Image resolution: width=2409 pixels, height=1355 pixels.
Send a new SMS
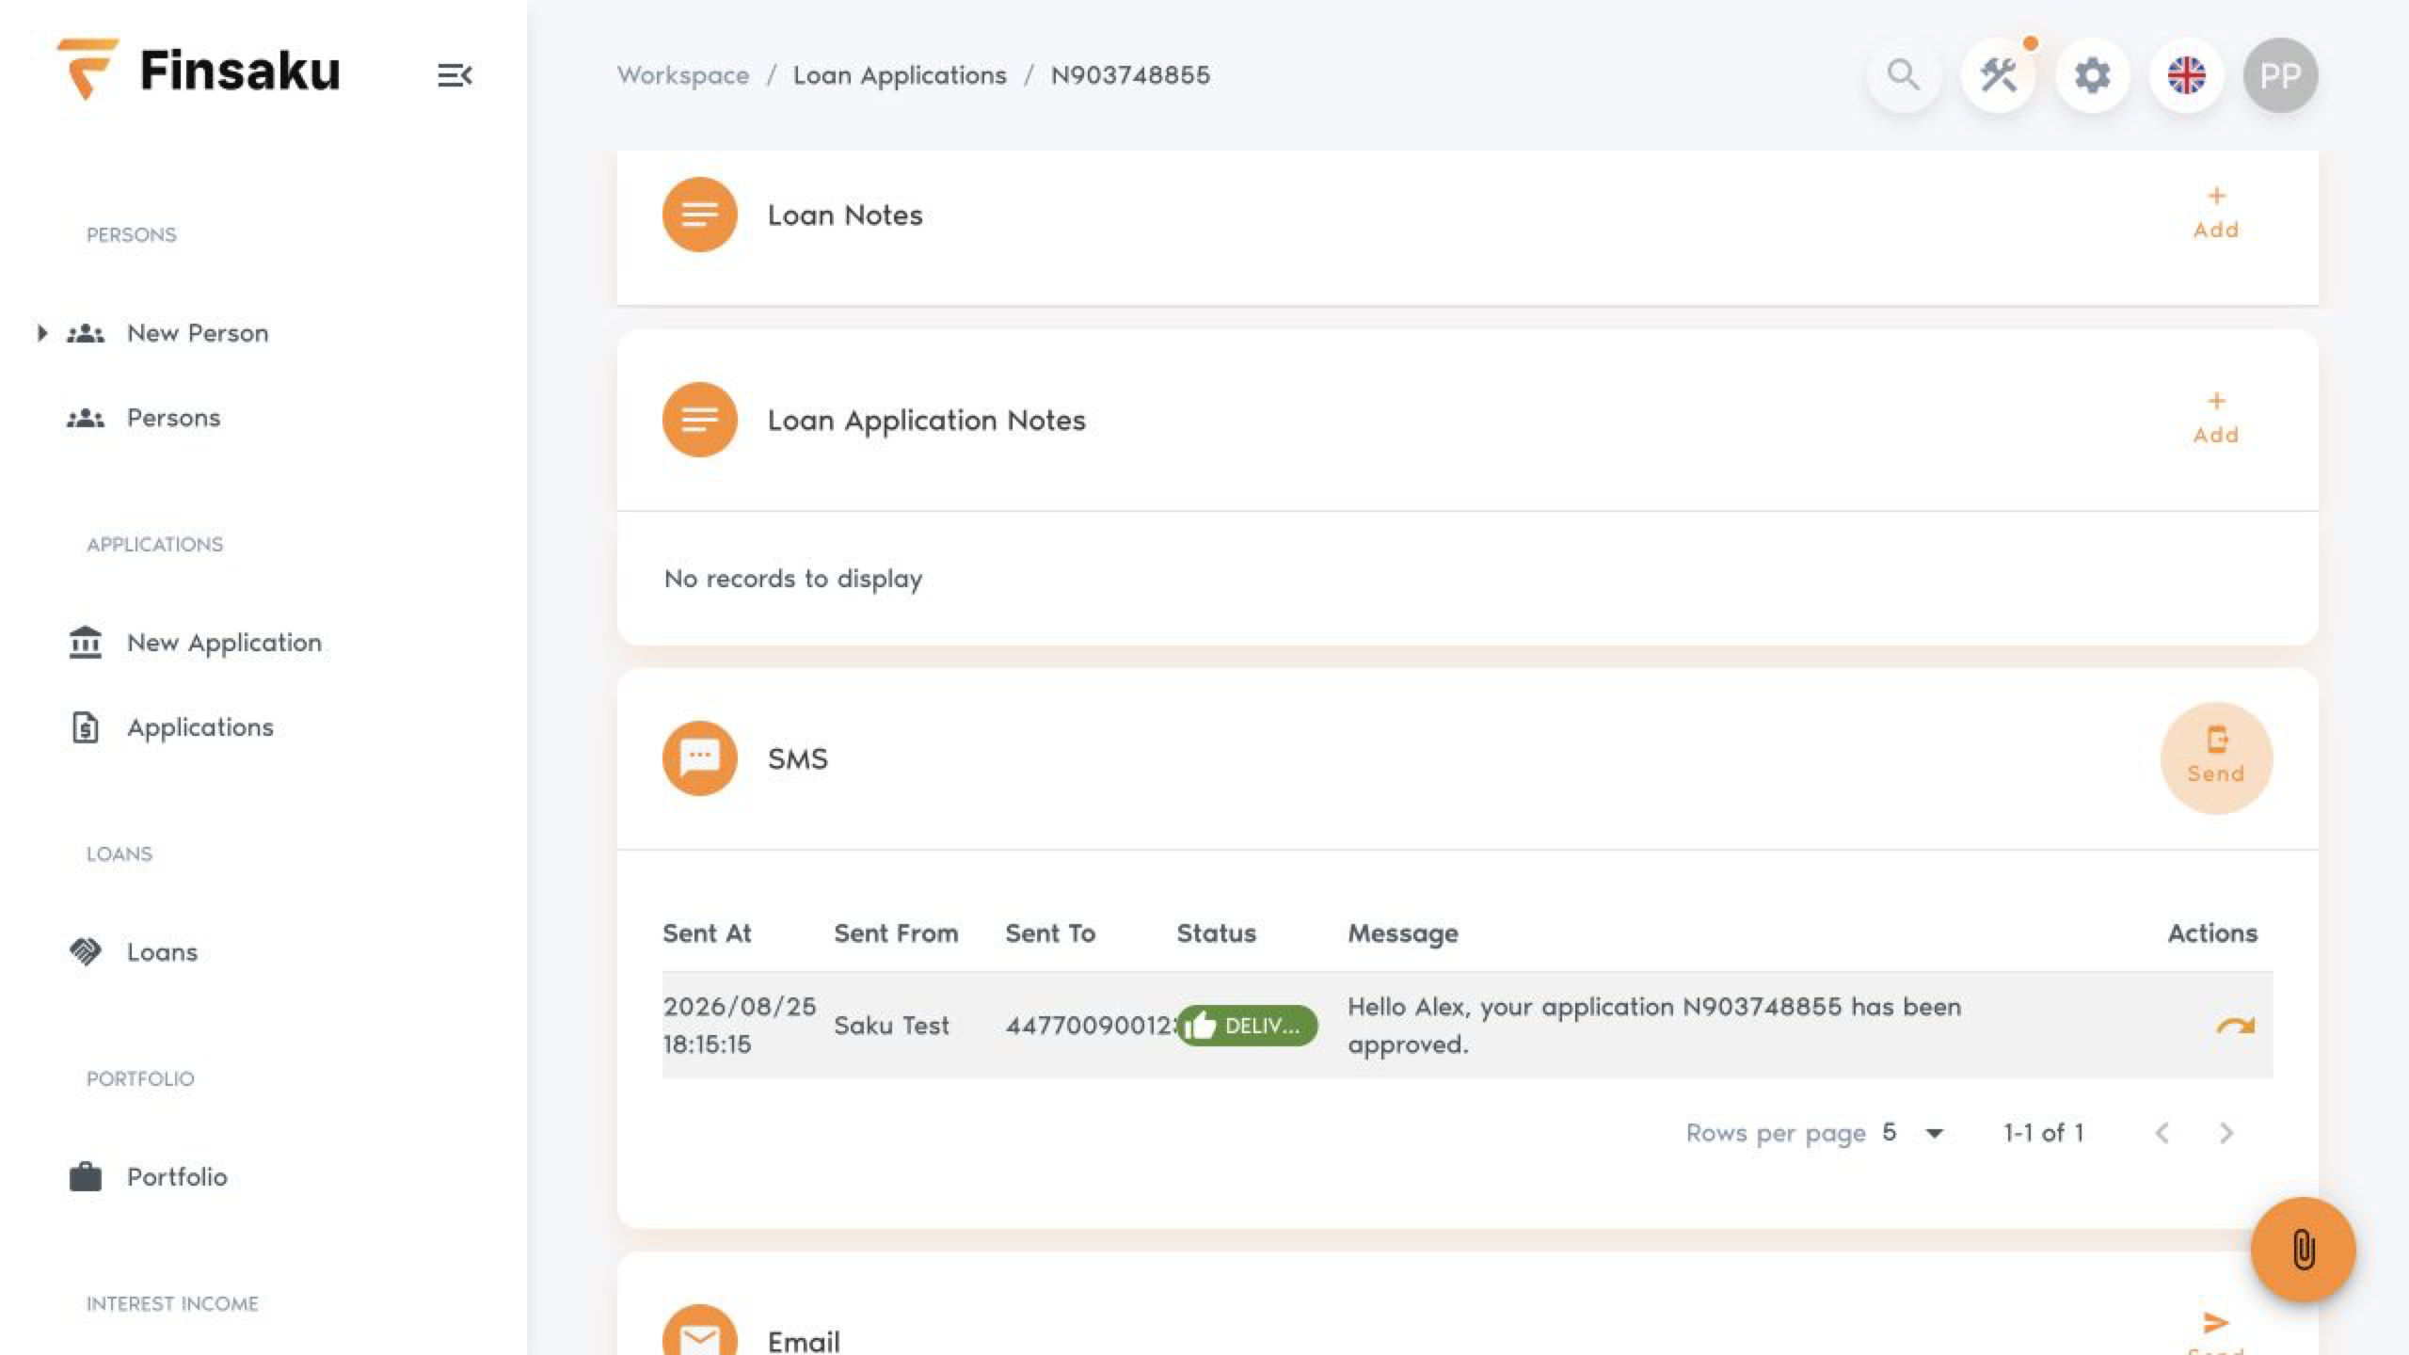[2216, 758]
